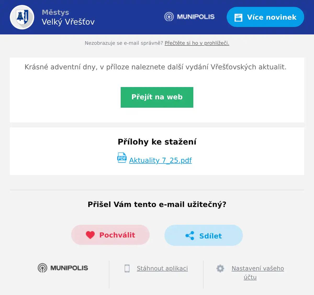Image resolution: width=314 pixels, height=295 pixels.
Task: Open Nastavení vašeho účtu link
Action: pos(257,268)
